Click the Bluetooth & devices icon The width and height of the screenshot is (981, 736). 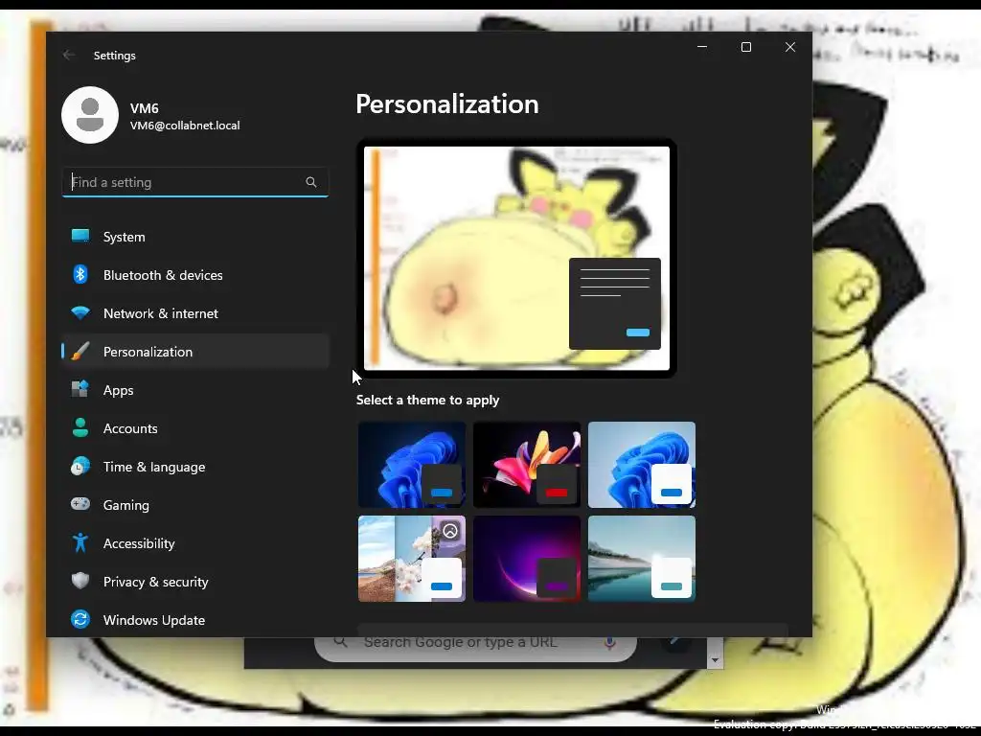[x=80, y=274]
